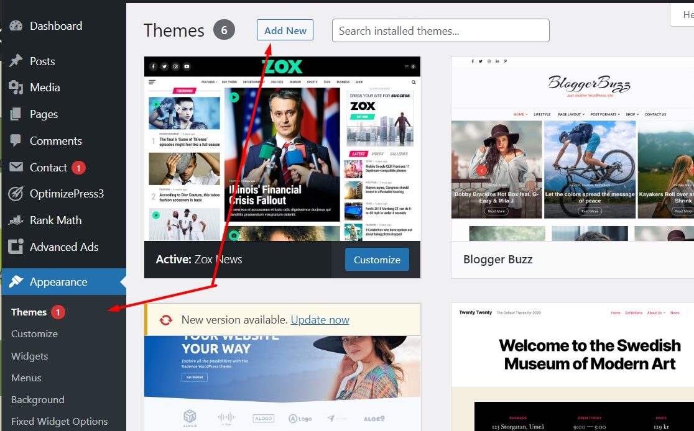Click the Contact notification badge

[x=79, y=168]
